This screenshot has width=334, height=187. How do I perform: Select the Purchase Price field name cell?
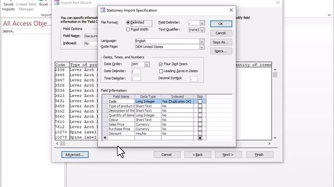pyautogui.click(x=121, y=129)
